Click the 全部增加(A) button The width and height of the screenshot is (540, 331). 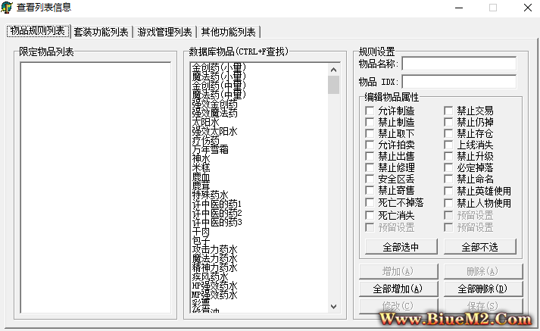(x=398, y=289)
